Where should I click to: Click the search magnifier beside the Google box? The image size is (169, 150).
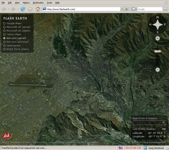tap(165, 9)
